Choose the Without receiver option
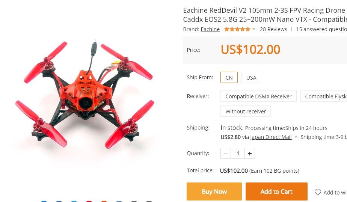Viewport: 347px width, 202px height. click(246, 111)
